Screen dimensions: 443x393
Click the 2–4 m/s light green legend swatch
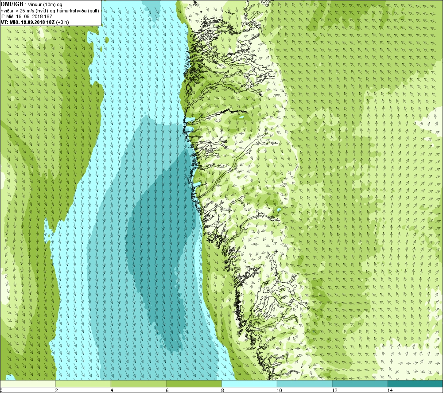click(x=83, y=384)
